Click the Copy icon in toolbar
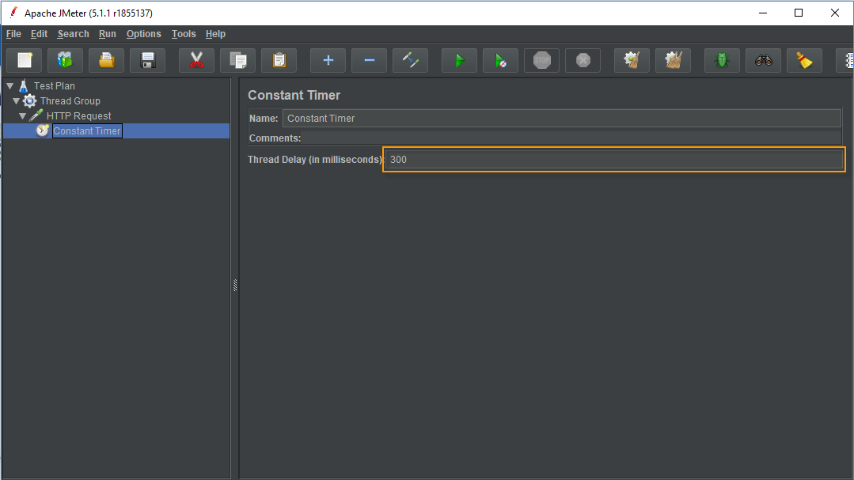The width and height of the screenshot is (854, 480). (x=237, y=60)
